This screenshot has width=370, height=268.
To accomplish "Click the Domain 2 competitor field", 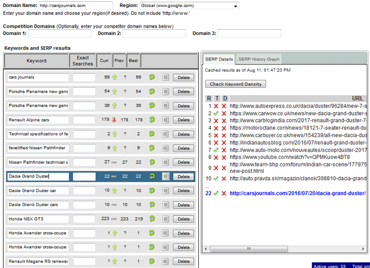I will pyautogui.click(x=154, y=33).
